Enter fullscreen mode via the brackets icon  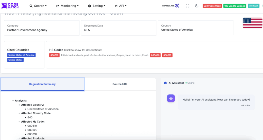click(187, 6)
